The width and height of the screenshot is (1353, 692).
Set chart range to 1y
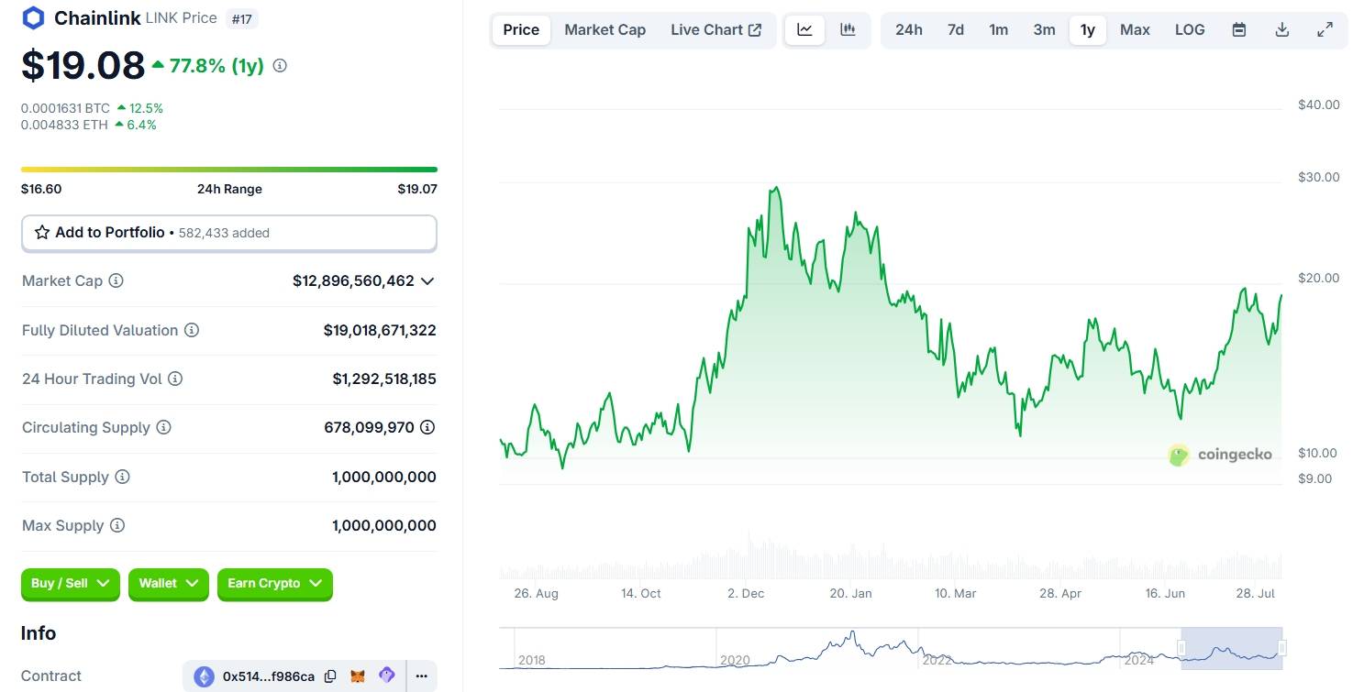coord(1088,29)
